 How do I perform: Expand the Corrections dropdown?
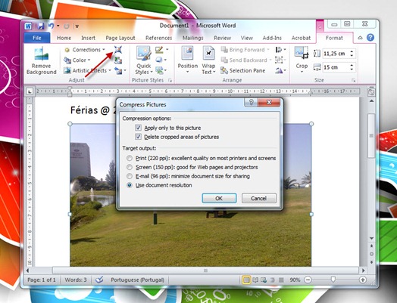[x=85, y=50]
